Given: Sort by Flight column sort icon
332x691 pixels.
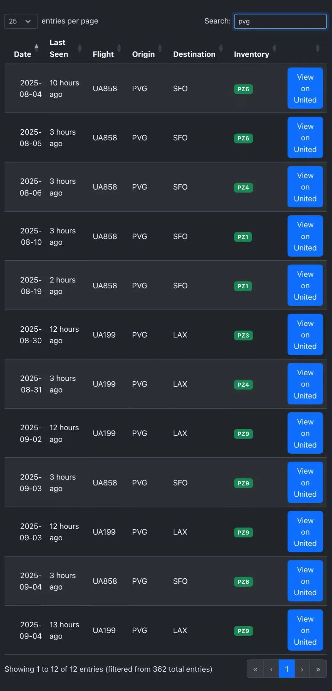Looking at the screenshot, I should 119,48.
